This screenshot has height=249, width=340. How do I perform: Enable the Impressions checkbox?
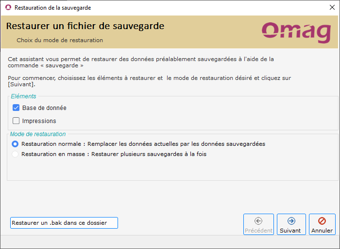(16, 121)
